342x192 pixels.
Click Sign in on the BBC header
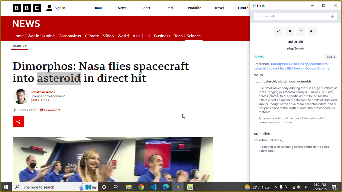[x=56, y=8]
